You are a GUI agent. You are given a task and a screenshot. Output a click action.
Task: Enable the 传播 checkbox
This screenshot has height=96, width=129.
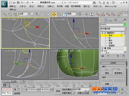pyautogui.click(x=114, y=69)
